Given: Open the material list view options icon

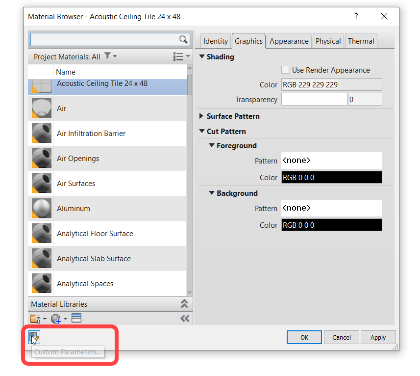Looking at the screenshot, I should [x=178, y=56].
